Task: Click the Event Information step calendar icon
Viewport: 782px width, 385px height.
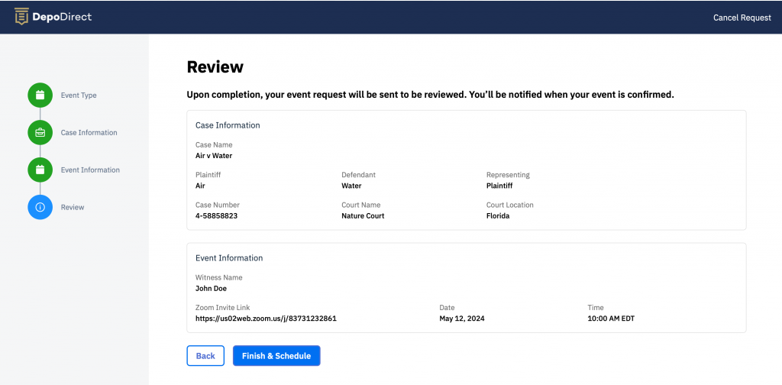Action: (40, 170)
